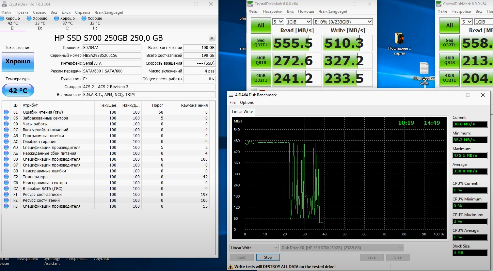493x271 pixels.
Task: Select the H: disk status icon
Action: 84,18
